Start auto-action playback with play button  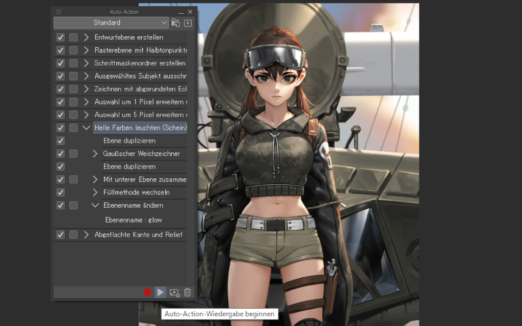tap(160, 292)
